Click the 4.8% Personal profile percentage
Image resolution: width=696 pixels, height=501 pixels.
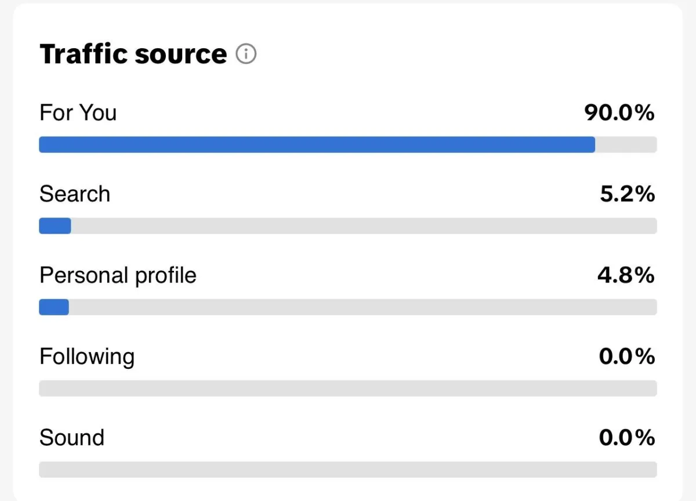point(626,275)
